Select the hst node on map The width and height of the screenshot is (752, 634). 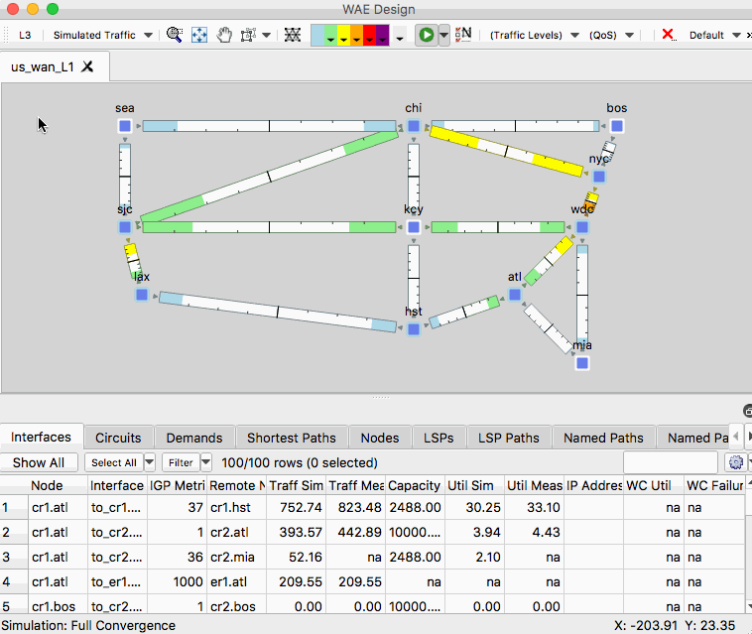coord(414,329)
